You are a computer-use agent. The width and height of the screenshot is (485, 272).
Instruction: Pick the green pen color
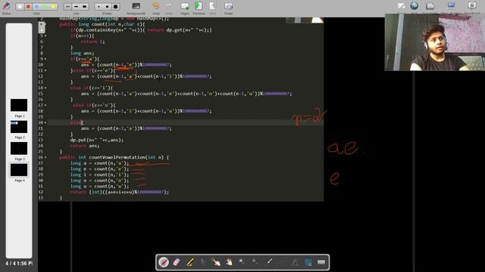tap(45, 7)
